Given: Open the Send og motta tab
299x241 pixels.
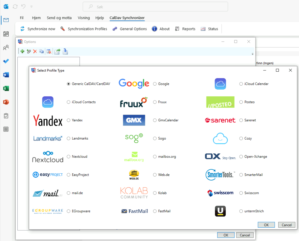Looking at the screenshot, I should pos(59,18).
